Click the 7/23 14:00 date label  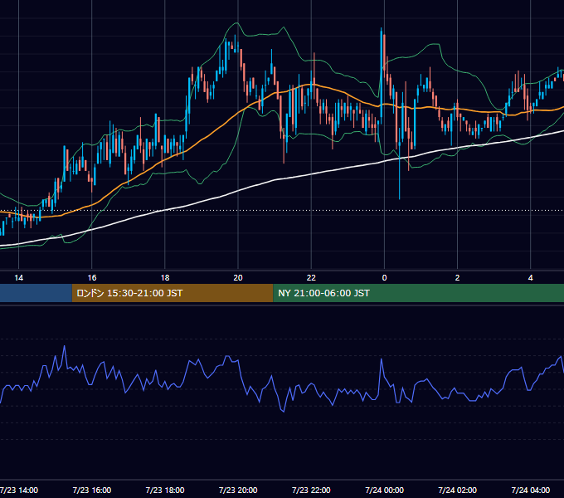(19, 490)
